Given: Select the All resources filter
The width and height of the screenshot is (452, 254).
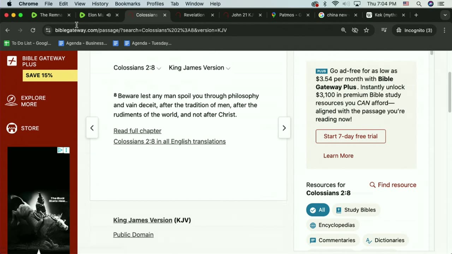Looking at the screenshot, I should tap(318, 210).
